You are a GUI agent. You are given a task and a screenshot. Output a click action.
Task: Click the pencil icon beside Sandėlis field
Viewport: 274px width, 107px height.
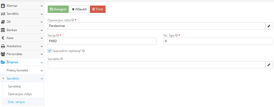click(269, 65)
